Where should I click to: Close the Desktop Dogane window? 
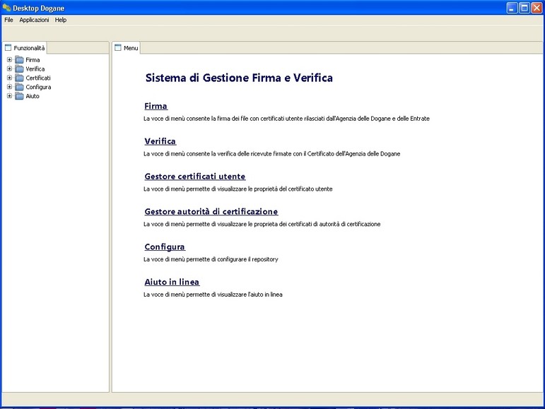coord(537,8)
